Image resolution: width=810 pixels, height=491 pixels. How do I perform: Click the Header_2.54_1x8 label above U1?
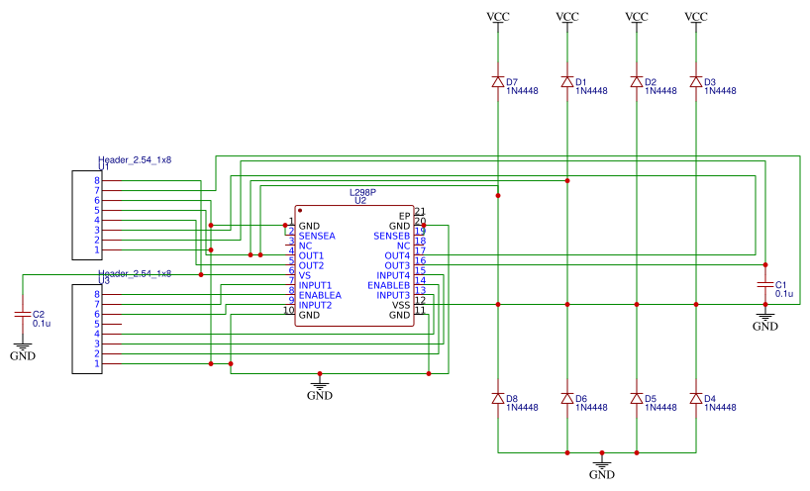(135, 160)
